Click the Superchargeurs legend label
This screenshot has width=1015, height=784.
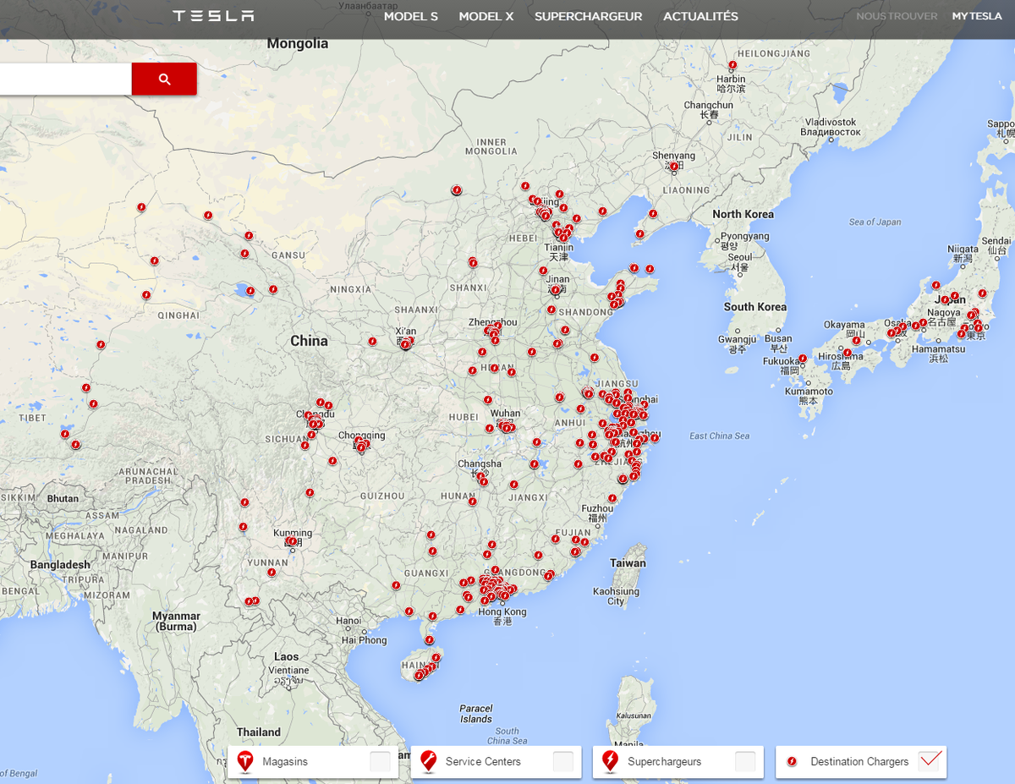pyautogui.click(x=664, y=761)
